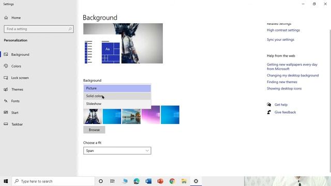Open the Start personalization page
The width and height of the screenshot is (331, 186).
pyautogui.click(x=15, y=113)
